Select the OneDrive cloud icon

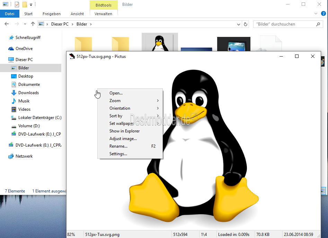pyautogui.click(x=11, y=49)
